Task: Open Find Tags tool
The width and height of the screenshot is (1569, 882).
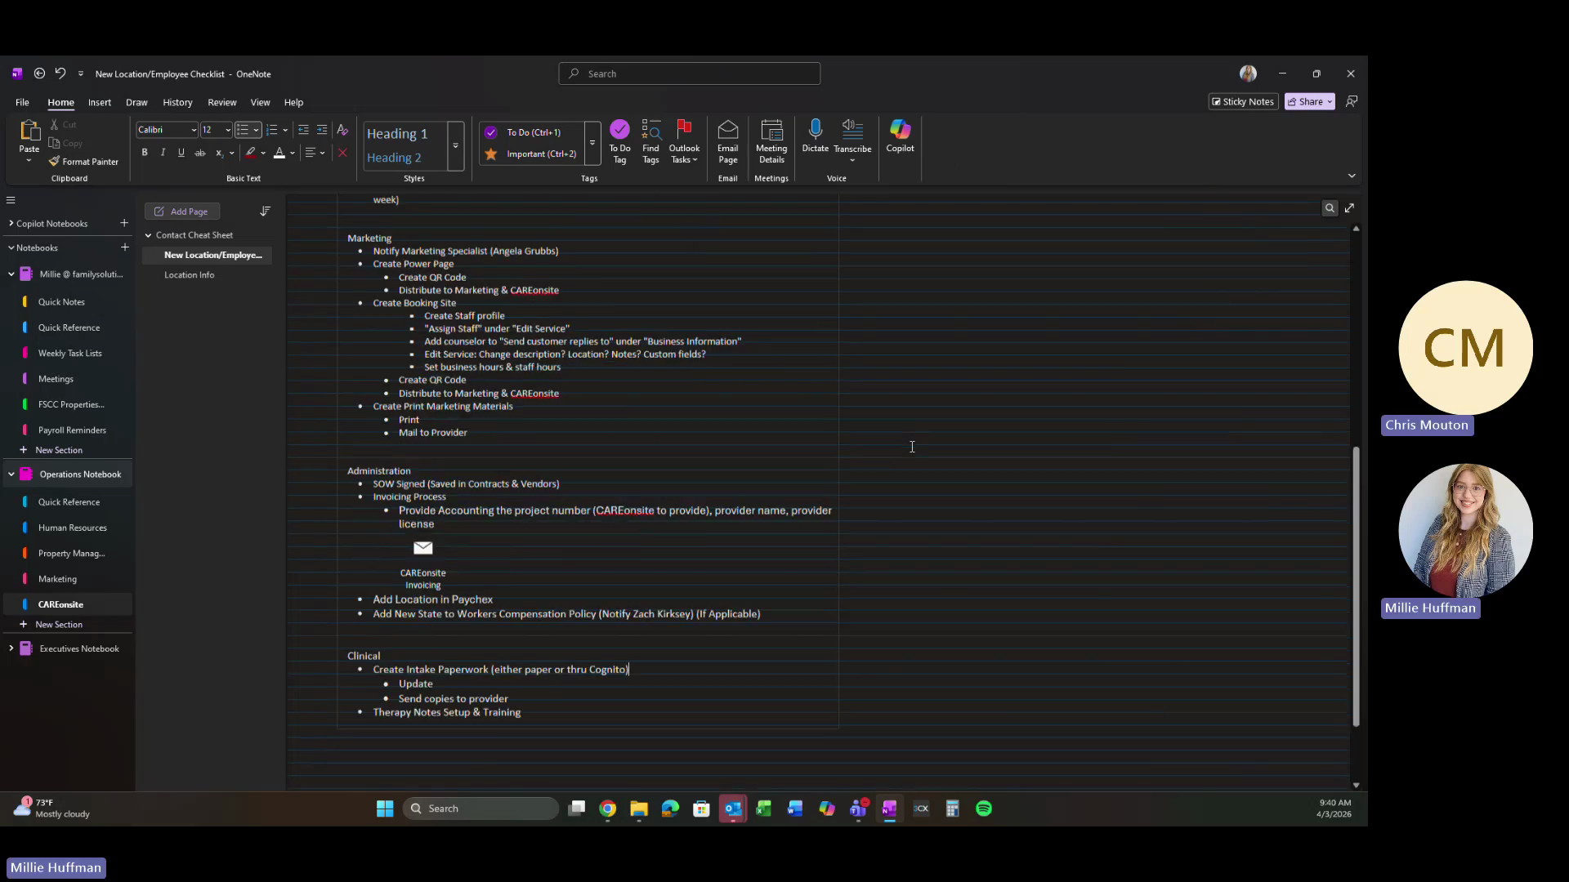Action: click(x=650, y=141)
